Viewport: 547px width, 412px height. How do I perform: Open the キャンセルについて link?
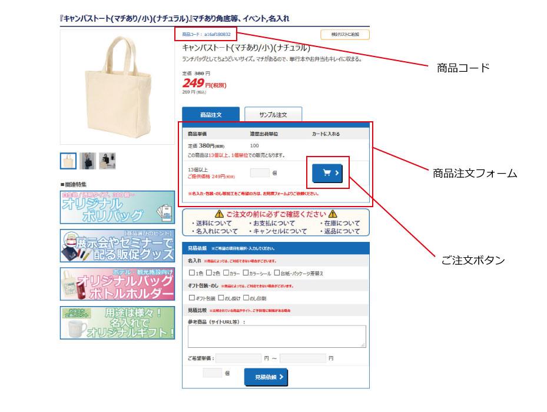point(278,231)
